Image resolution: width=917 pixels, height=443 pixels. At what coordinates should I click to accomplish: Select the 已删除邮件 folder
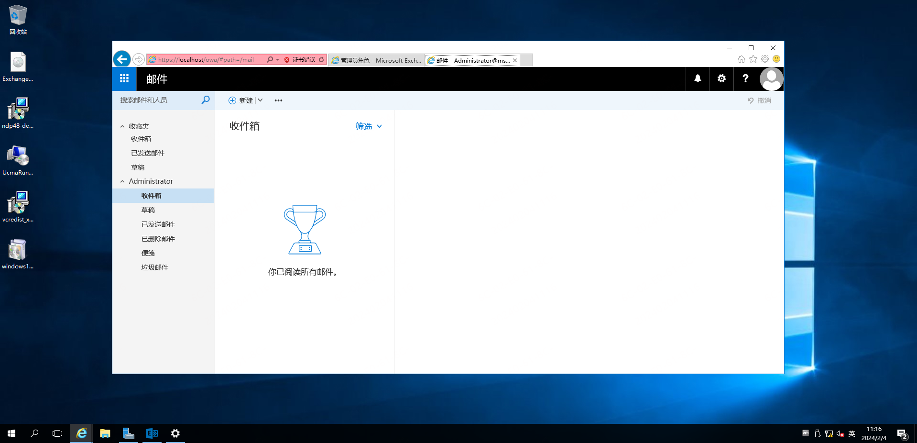pyautogui.click(x=158, y=239)
